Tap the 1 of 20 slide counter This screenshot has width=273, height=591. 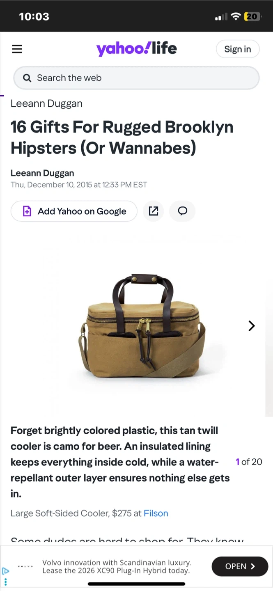[x=249, y=462]
